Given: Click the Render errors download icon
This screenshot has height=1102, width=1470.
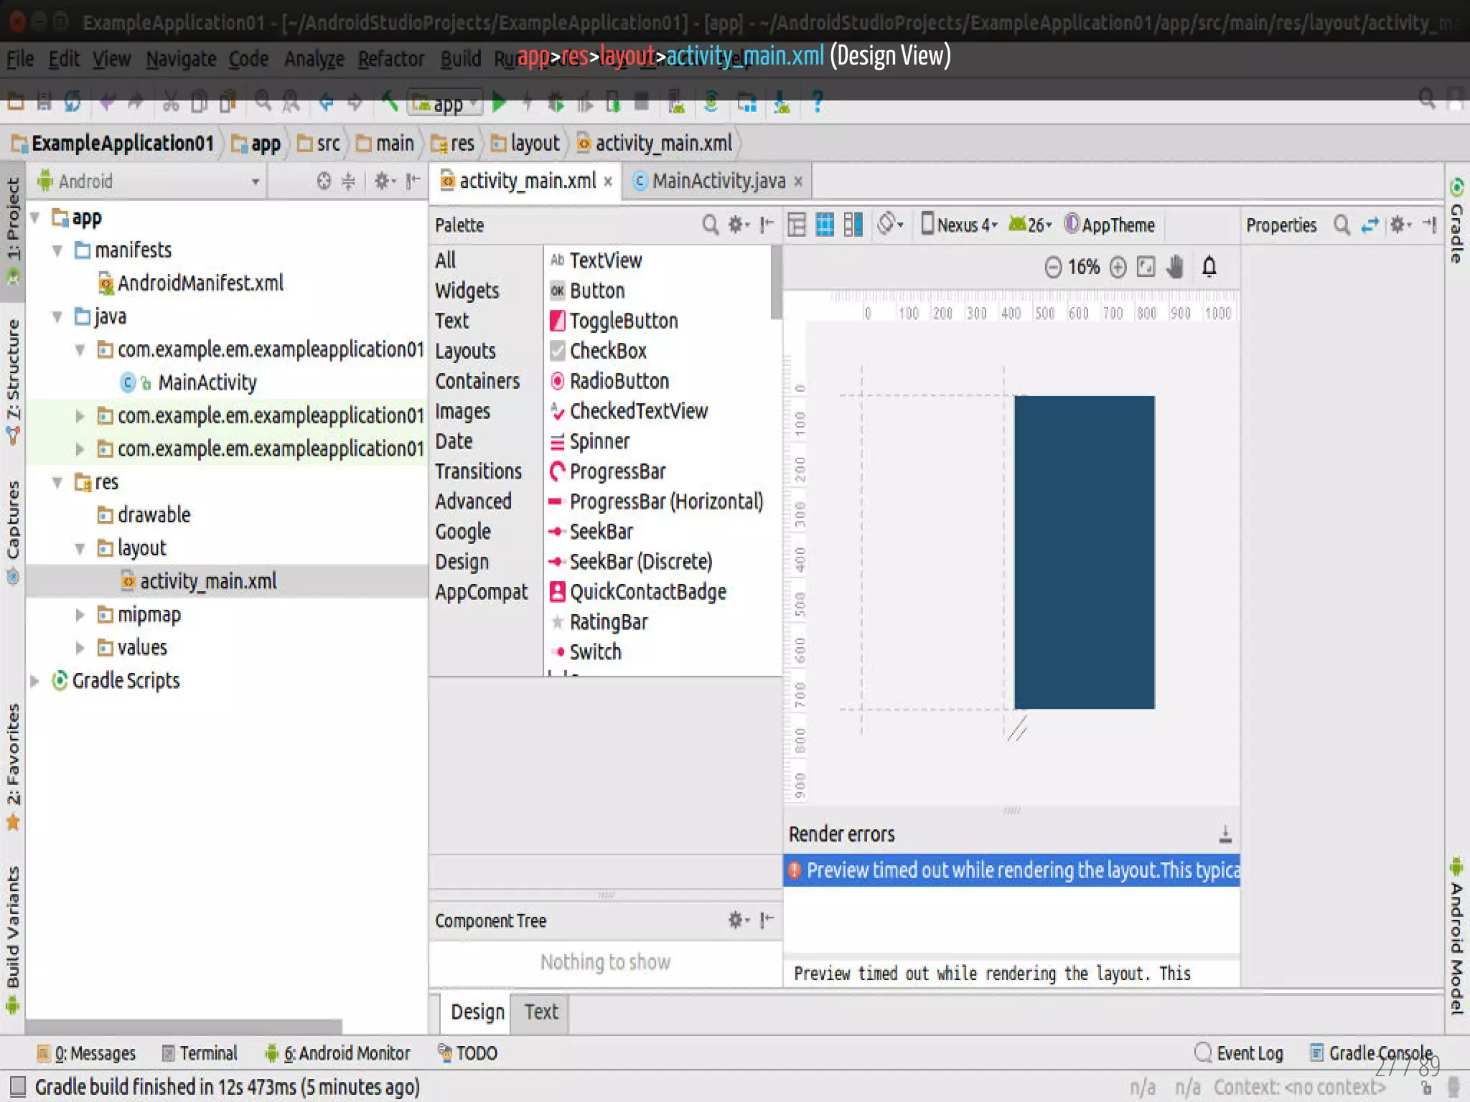Looking at the screenshot, I should pos(1225,834).
